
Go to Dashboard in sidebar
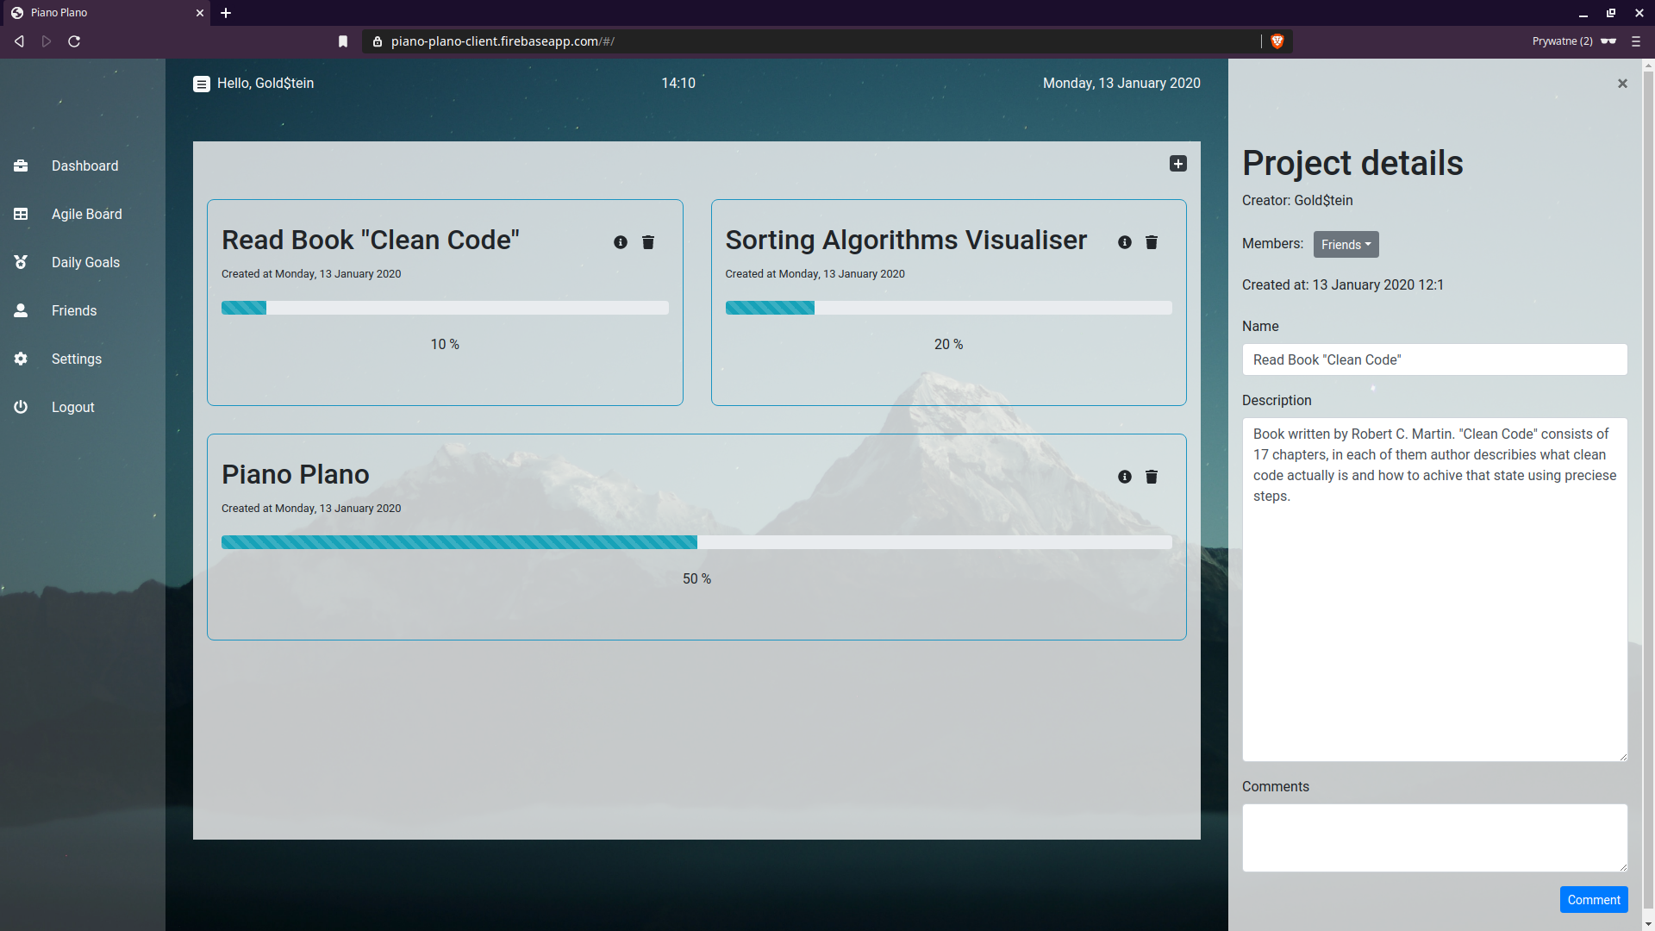(x=84, y=166)
